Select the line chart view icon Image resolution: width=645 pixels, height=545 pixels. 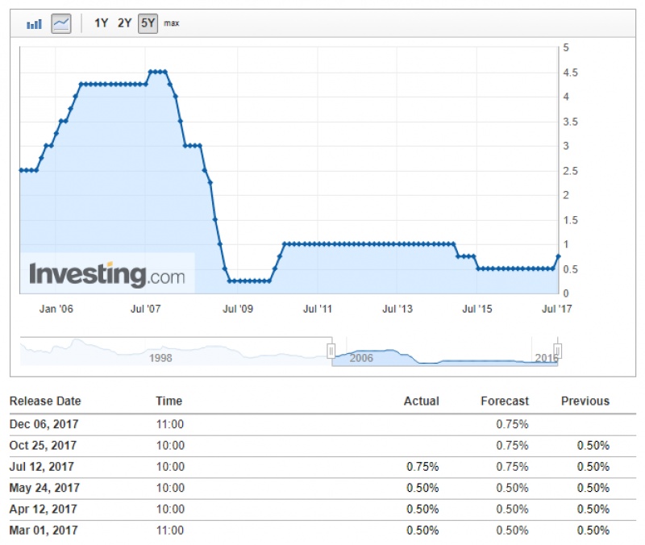click(x=61, y=24)
